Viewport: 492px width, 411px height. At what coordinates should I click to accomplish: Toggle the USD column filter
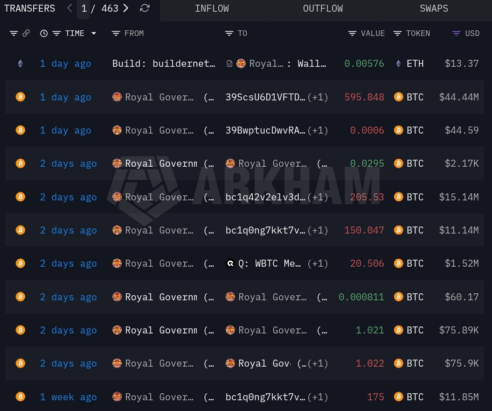point(457,34)
